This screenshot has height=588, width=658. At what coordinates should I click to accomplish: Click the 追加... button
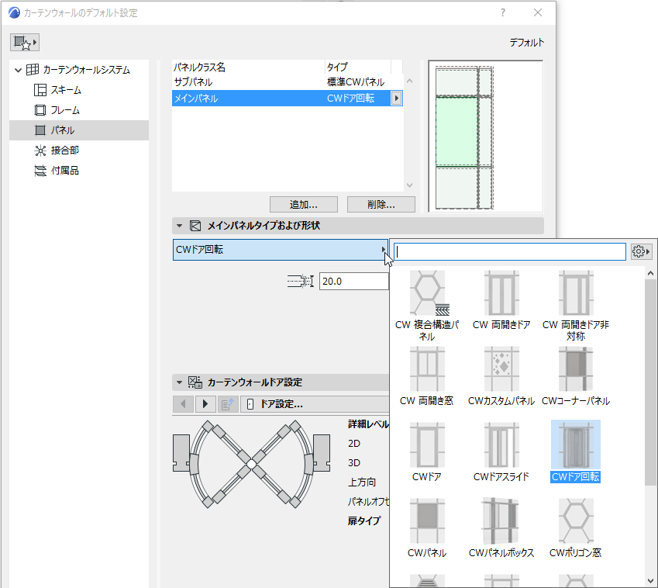pyautogui.click(x=303, y=205)
